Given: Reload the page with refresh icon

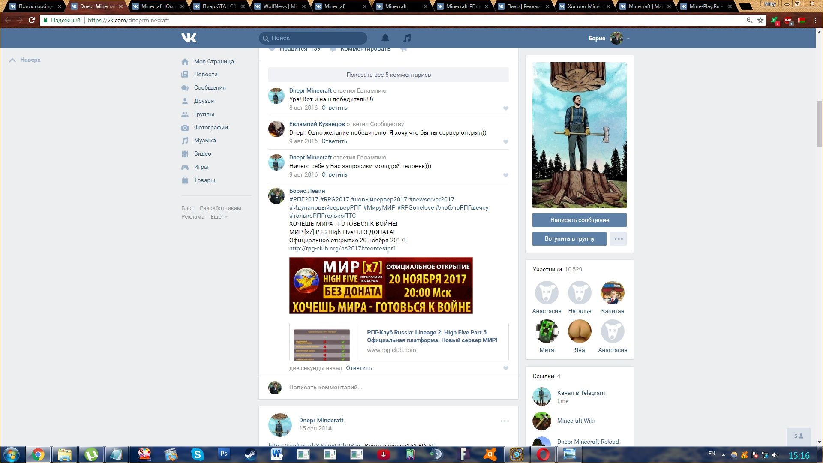Looking at the screenshot, I should pos(32,20).
